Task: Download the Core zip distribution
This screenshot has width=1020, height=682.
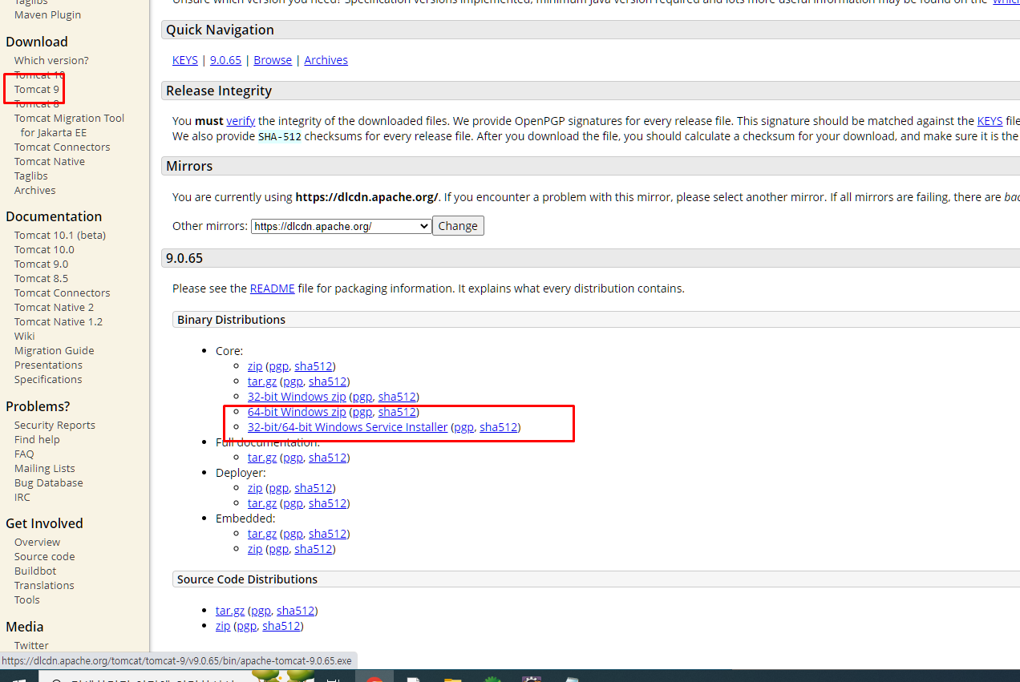Action: click(x=255, y=366)
